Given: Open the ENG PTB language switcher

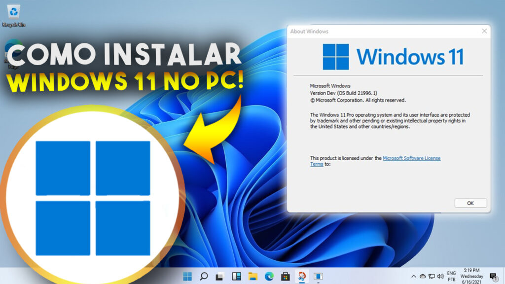Looking at the screenshot, I should coord(451,276).
